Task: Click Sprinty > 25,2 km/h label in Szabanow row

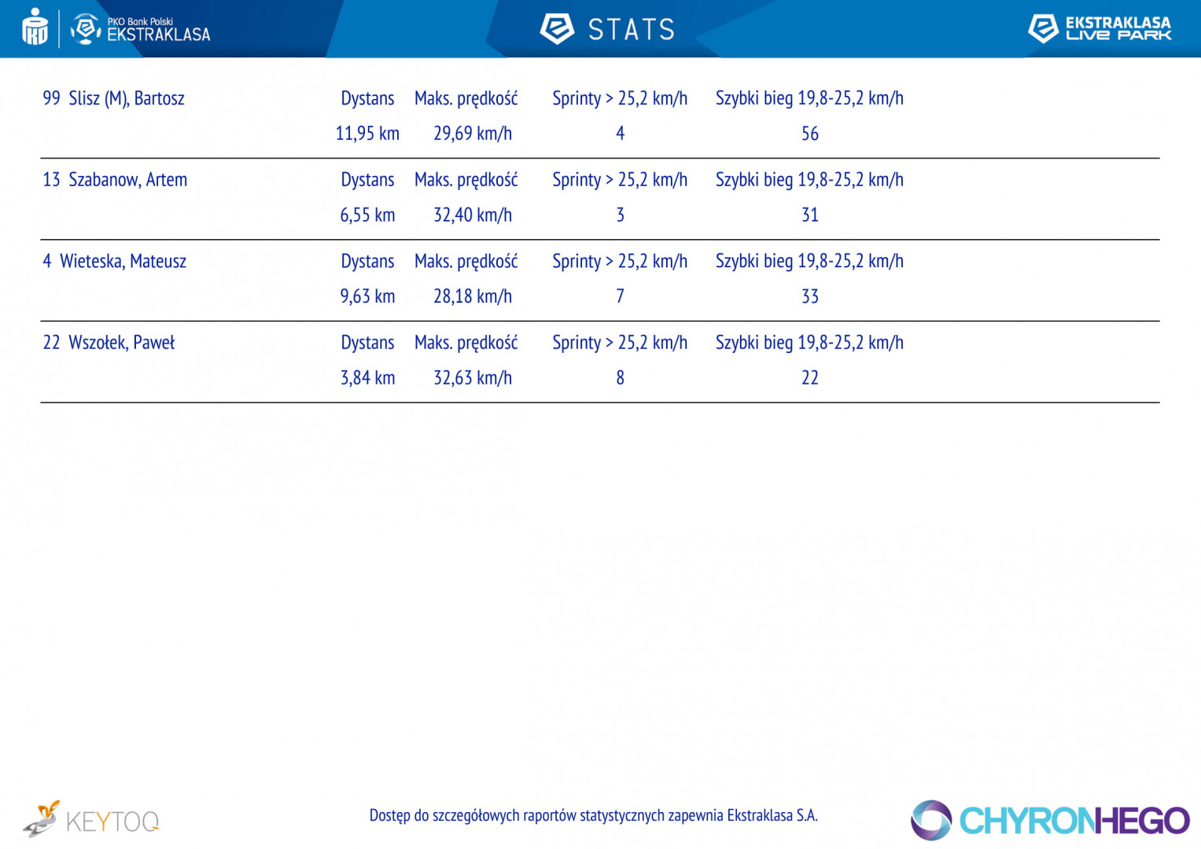Action: coord(620,180)
